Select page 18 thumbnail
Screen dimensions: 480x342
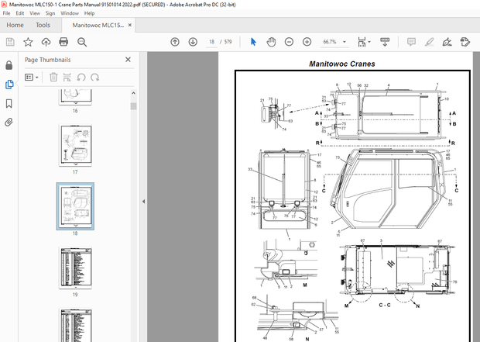click(x=75, y=206)
